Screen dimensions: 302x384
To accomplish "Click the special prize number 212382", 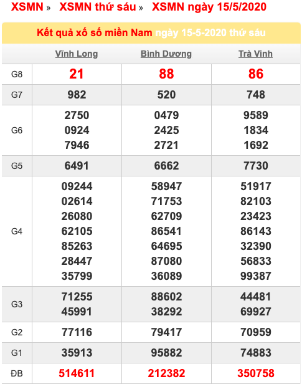I will coord(166,373).
